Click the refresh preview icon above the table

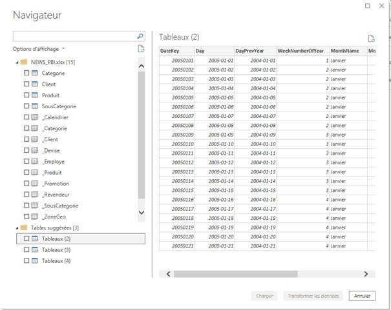click(372, 39)
